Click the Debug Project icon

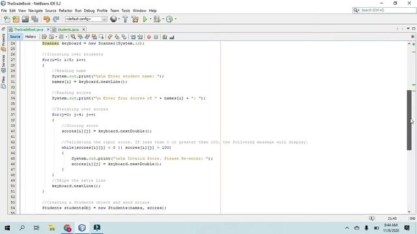click(x=157, y=19)
